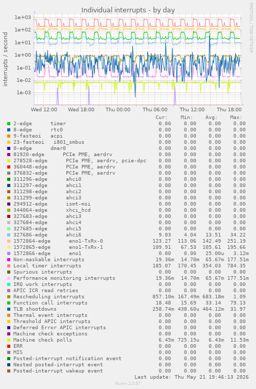Click the green 2-edge timer legend swatch
The height and width of the screenshot is (389, 256).
(x=9, y=124)
